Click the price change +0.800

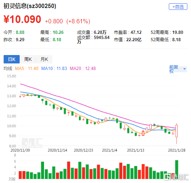coord(54,21)
